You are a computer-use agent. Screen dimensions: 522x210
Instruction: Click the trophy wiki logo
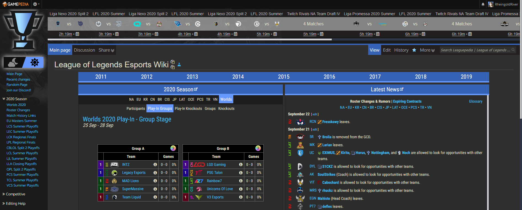(23, 30)
